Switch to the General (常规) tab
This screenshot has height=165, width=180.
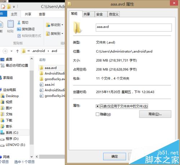click(x=76, y=14)
